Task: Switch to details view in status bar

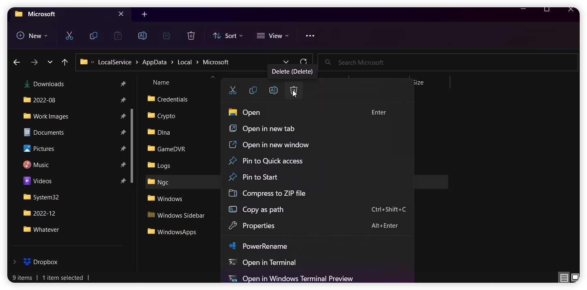Action: tap(564, 277)
